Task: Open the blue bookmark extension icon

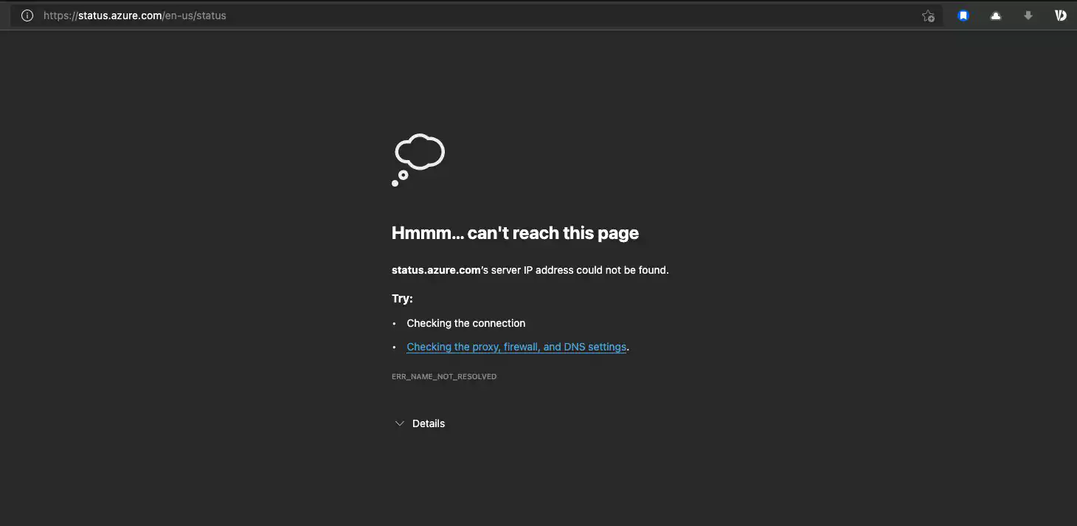Action: click(x=963, y=15)
